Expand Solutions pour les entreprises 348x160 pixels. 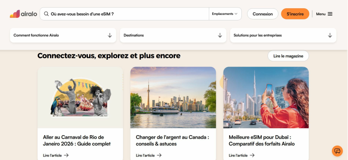283,35
